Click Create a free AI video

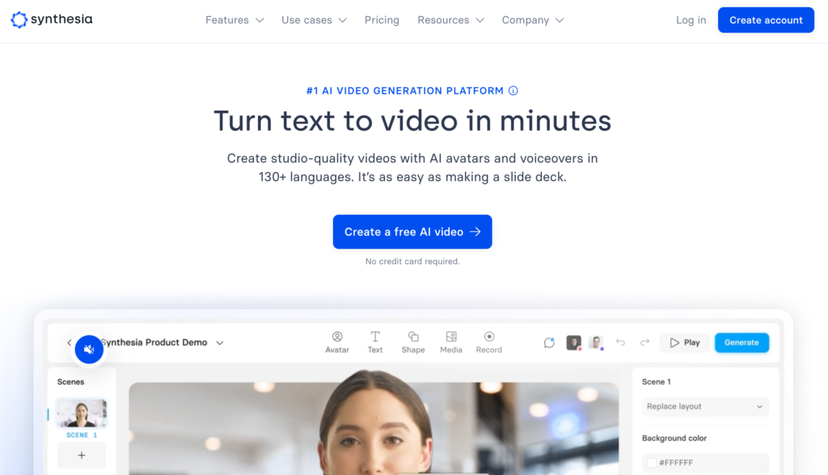tap(412, 232)
